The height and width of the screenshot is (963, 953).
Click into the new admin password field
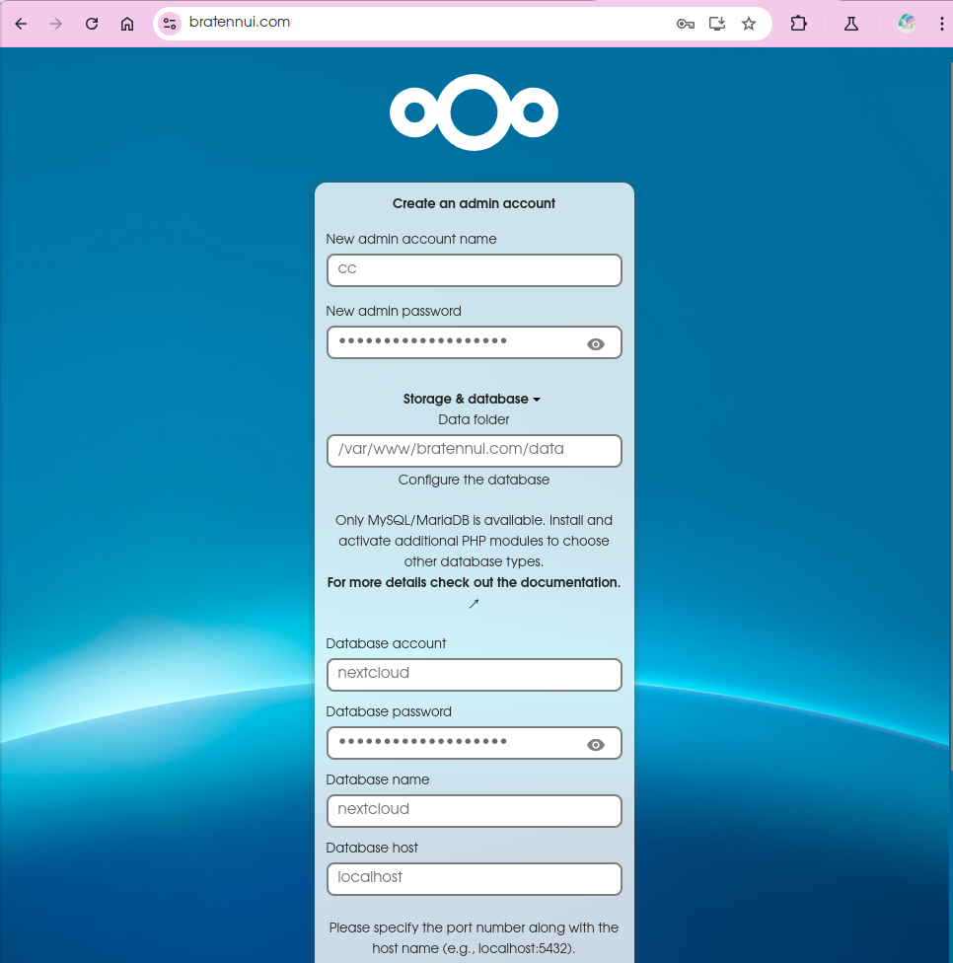pyautogui.click(x=475, y=342)
